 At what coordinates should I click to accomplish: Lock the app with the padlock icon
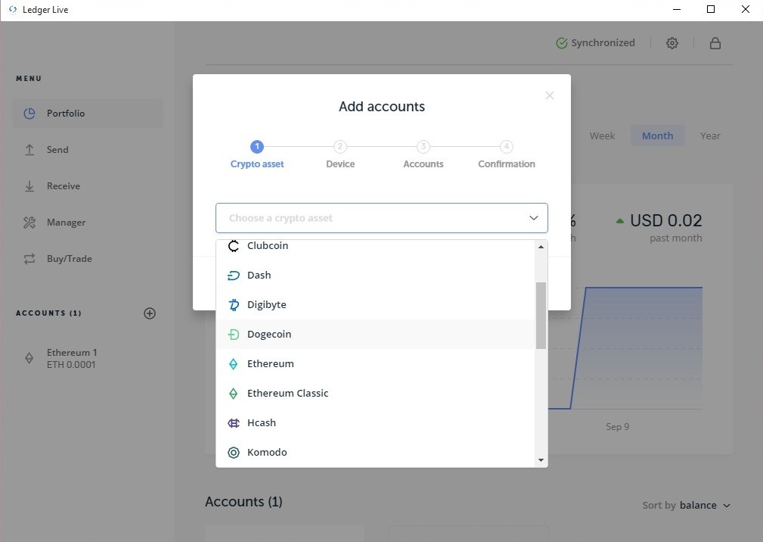[715, 43]
